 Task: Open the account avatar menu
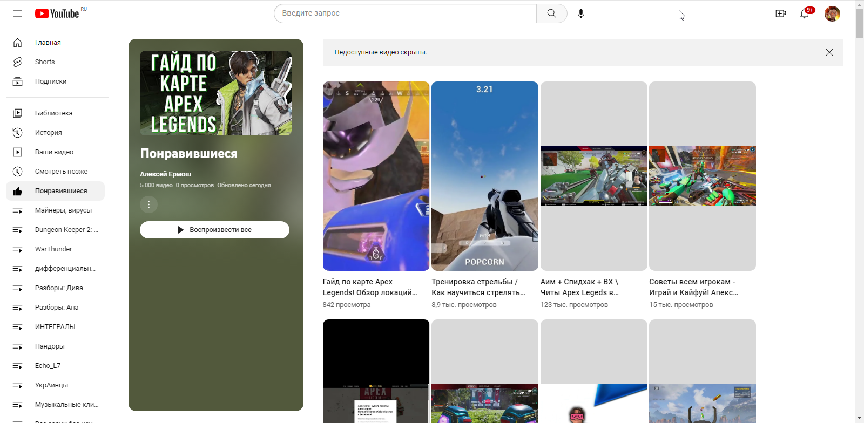832,13
